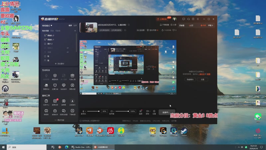Screen dimensions: 266x150
Task: Click the streamer avatar in title bar
Action: coord(174,19)
